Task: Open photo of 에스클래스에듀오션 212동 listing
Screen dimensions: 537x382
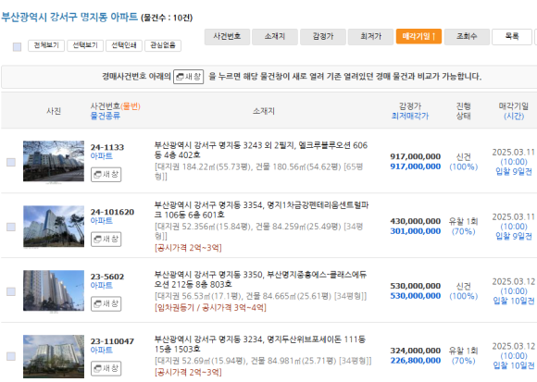Action: [54, 290]
